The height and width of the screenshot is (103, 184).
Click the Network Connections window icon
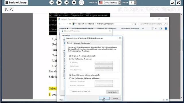(59, 19)
